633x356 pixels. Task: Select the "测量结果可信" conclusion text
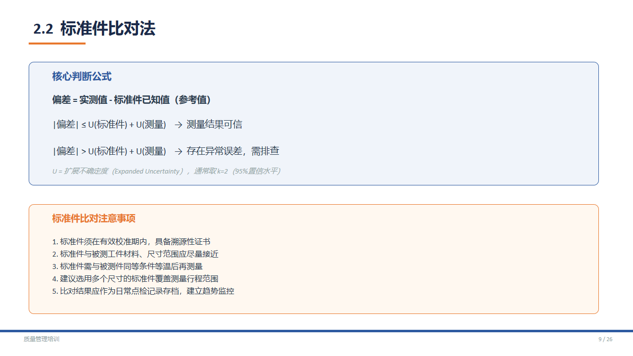pos(214,125)
